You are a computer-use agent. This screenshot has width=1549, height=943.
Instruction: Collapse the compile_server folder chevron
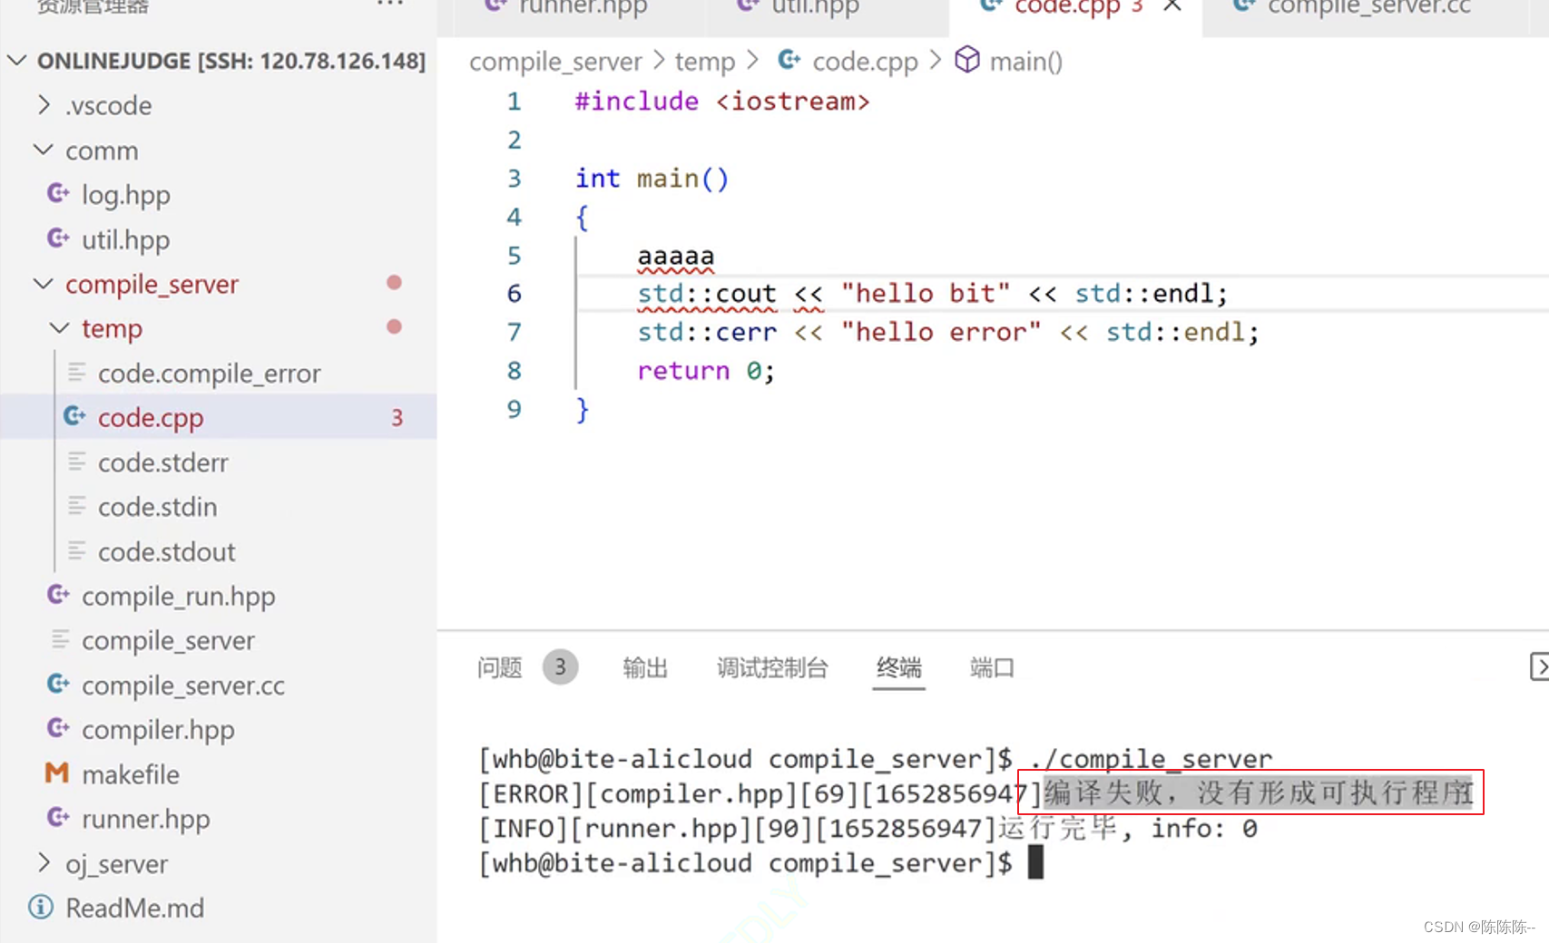pos(44,284)
